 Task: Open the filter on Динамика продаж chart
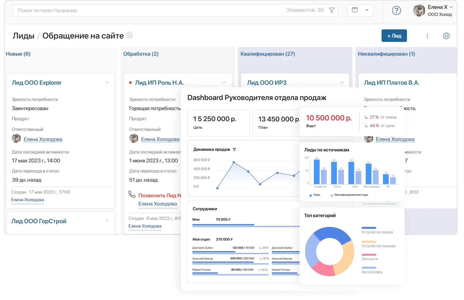coord(235,149)
